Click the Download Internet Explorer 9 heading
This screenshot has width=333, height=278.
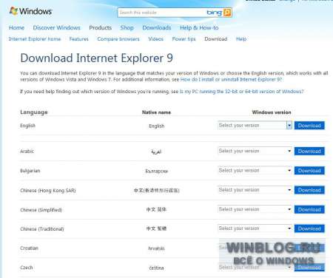point(96,58)
